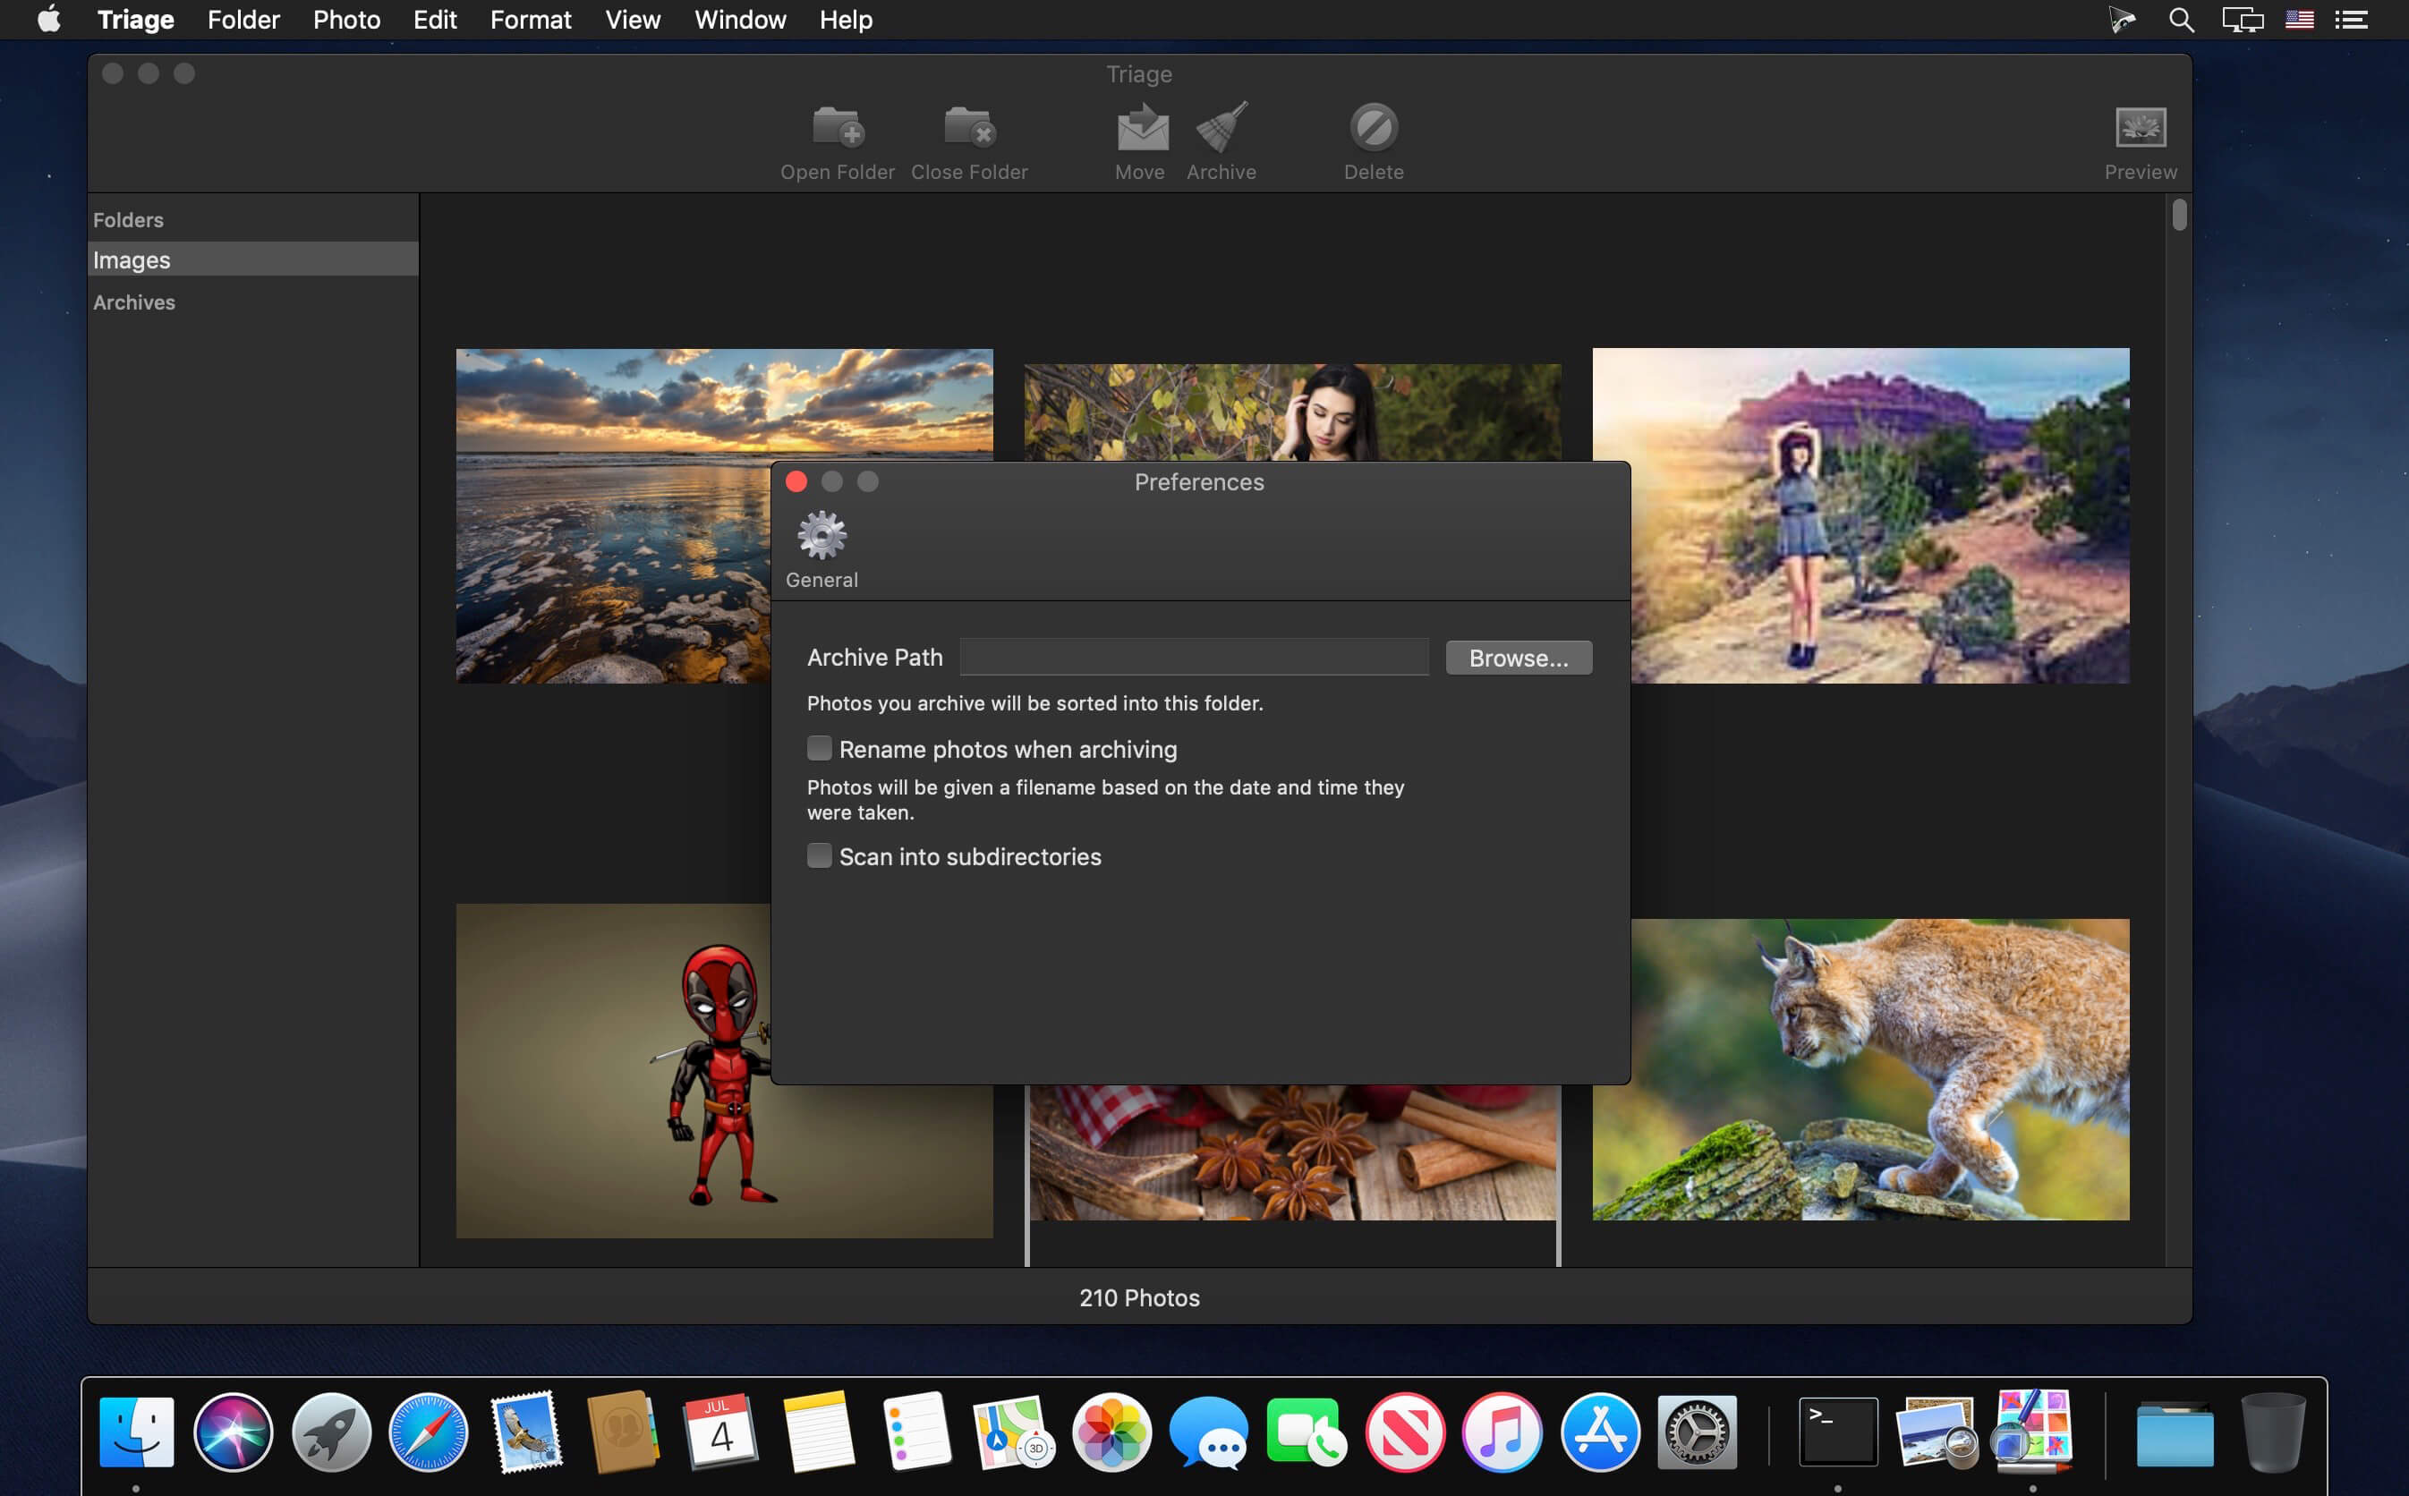Enable Rename photos when archiving
This screenshot has width=2409, height=1496.
pyautogui.click(x=819, y=748)
